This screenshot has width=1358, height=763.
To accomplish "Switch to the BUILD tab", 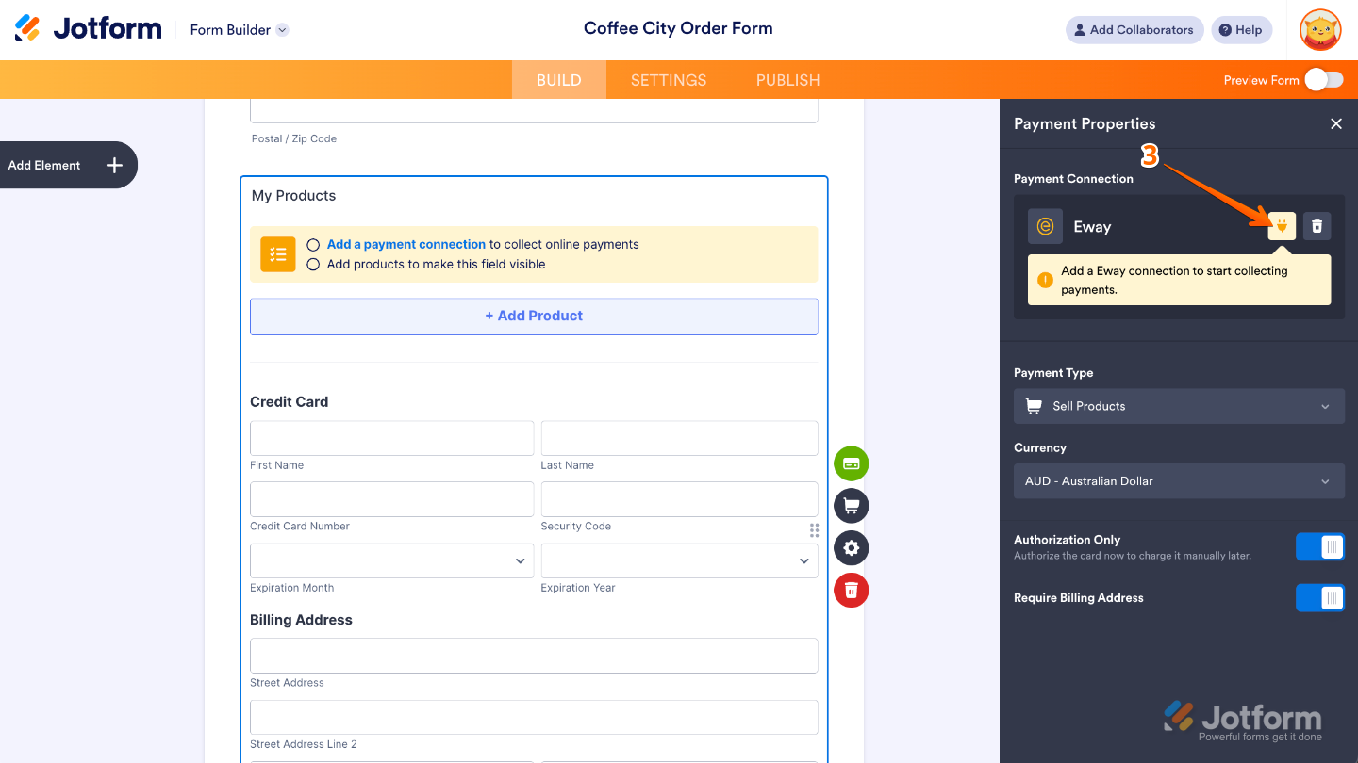I will [x=559, y=80].
